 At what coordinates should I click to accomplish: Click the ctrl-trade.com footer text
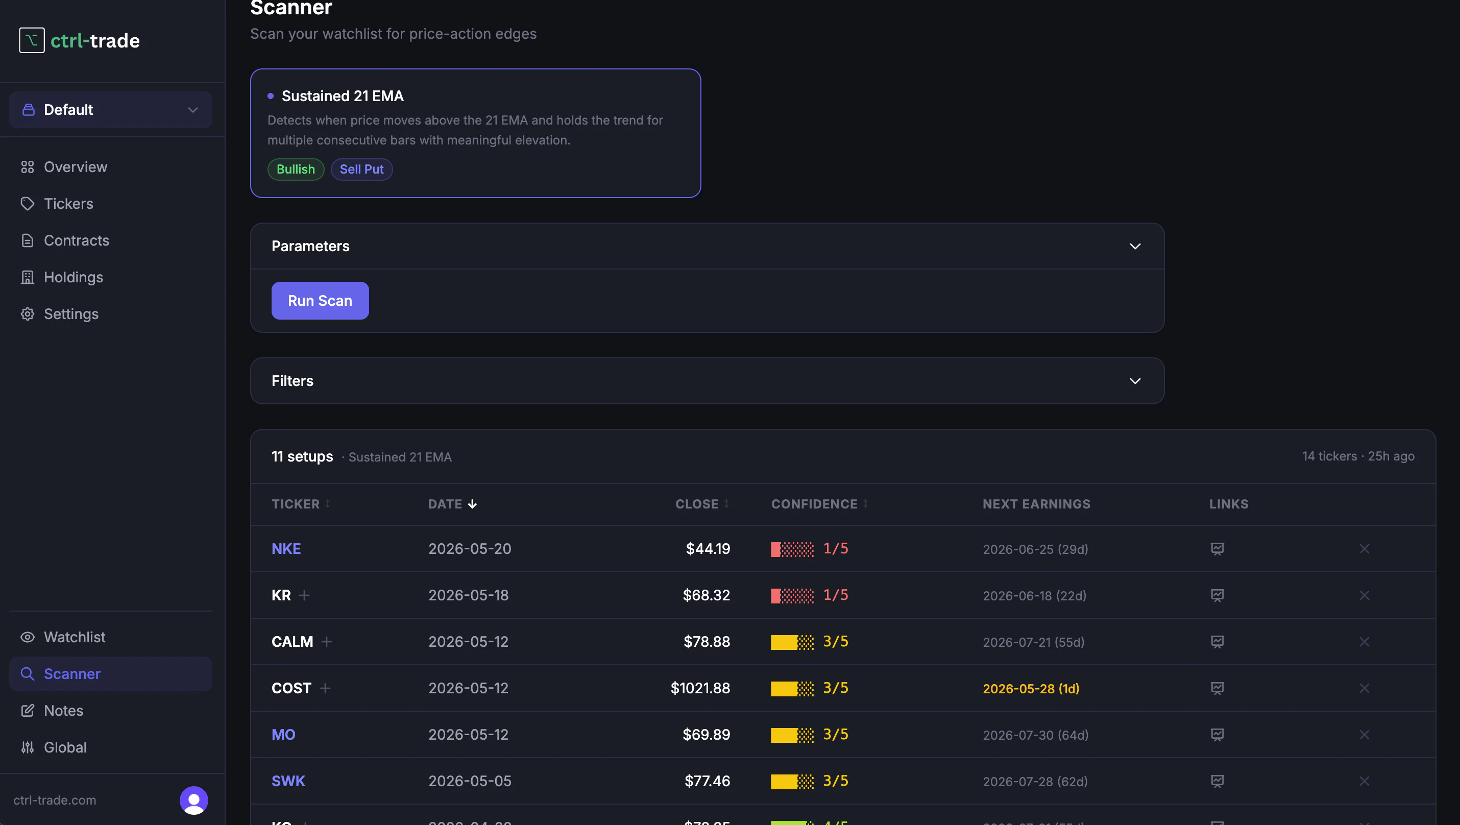55,800
